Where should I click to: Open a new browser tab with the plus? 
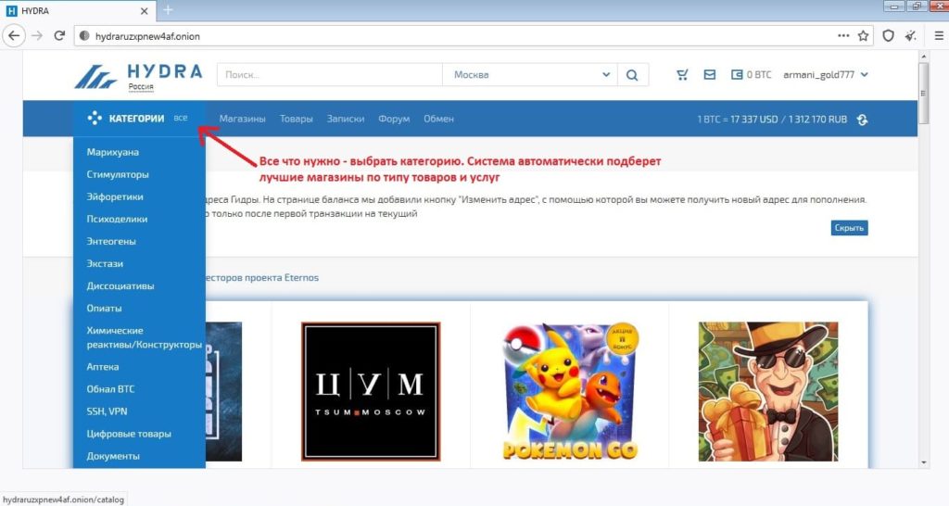pos(168,9)
